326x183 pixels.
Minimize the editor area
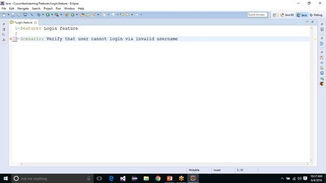(x=307, y=22)
